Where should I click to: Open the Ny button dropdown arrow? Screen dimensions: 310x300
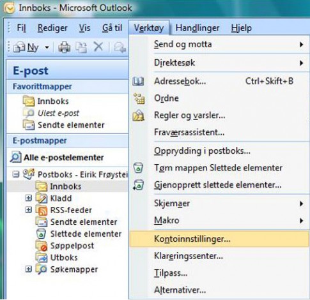[x=47, y=47]
